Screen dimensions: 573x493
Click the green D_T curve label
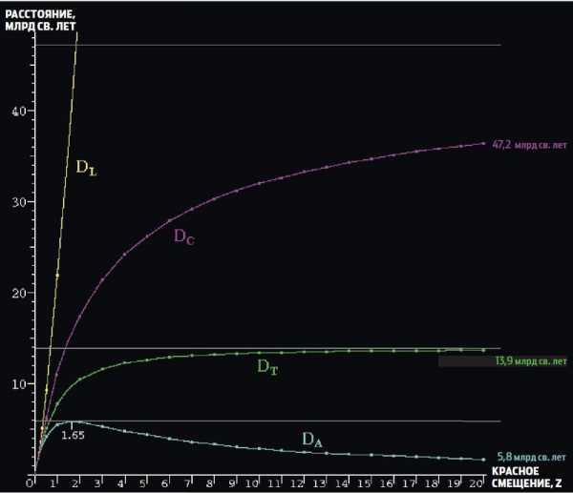[x=267, y=367]
